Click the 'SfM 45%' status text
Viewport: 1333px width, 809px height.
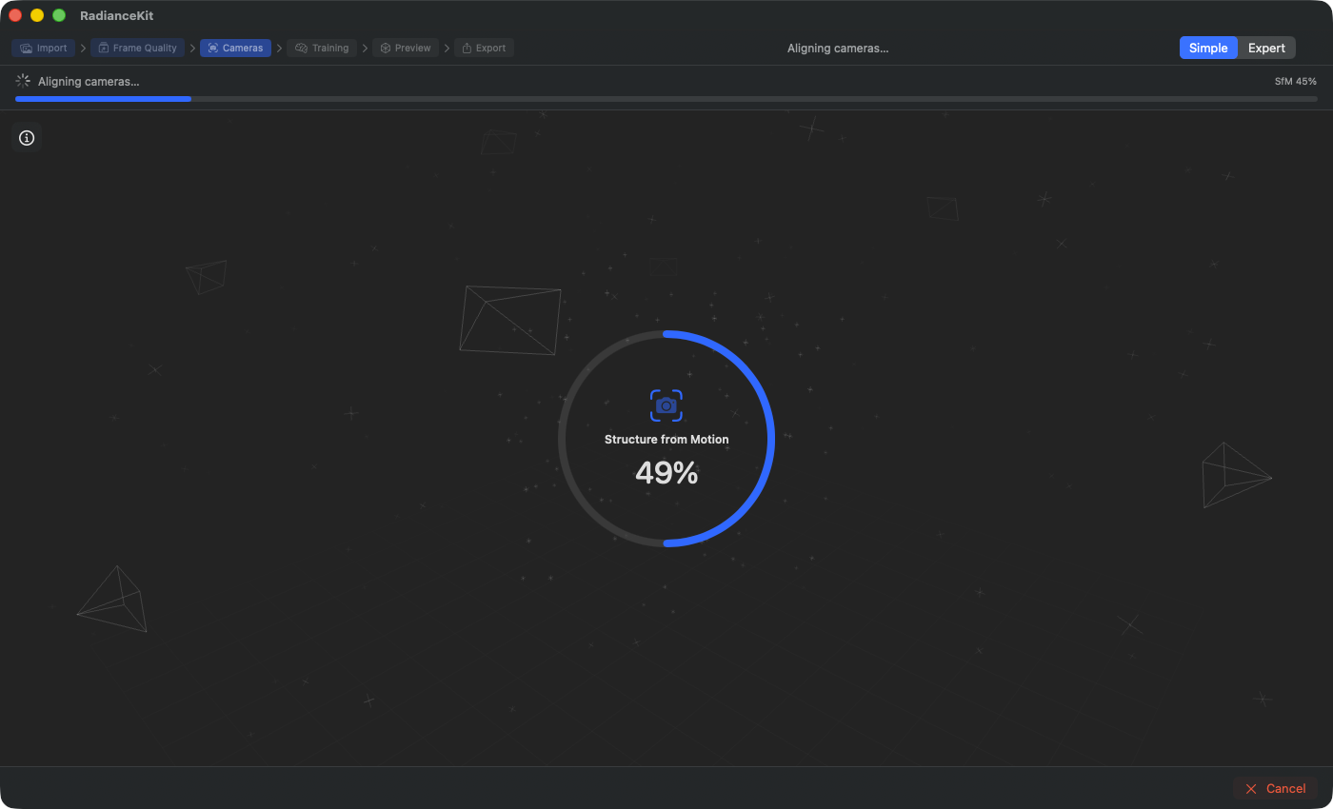click(1296, 82)
